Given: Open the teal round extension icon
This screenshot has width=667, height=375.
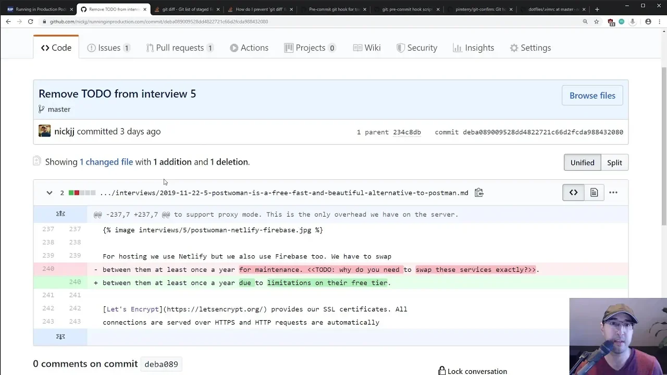Looking at the screenshot, I should point(622,21).
